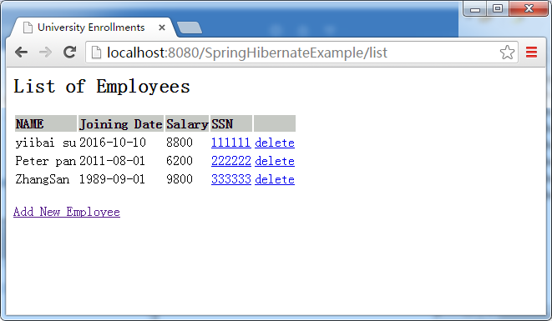Click salary value 9800
The image size is (552, 321).
tap(180, 179)
